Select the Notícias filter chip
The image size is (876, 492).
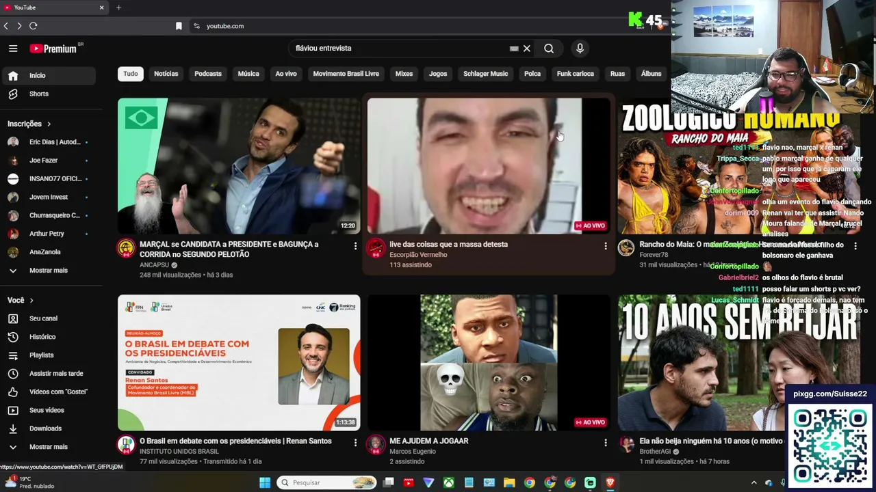(166, 74)
